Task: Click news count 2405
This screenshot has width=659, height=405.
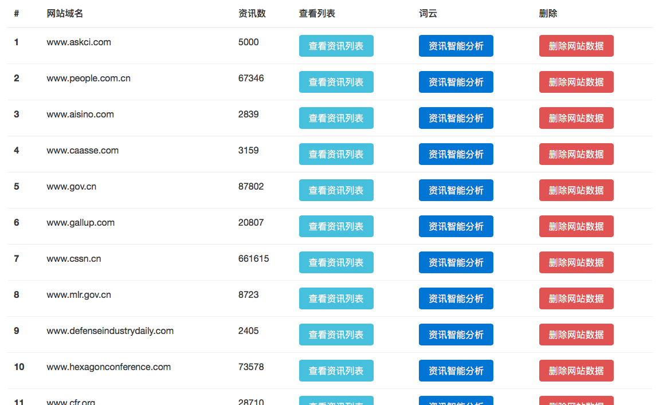Action: coord(248,331)
